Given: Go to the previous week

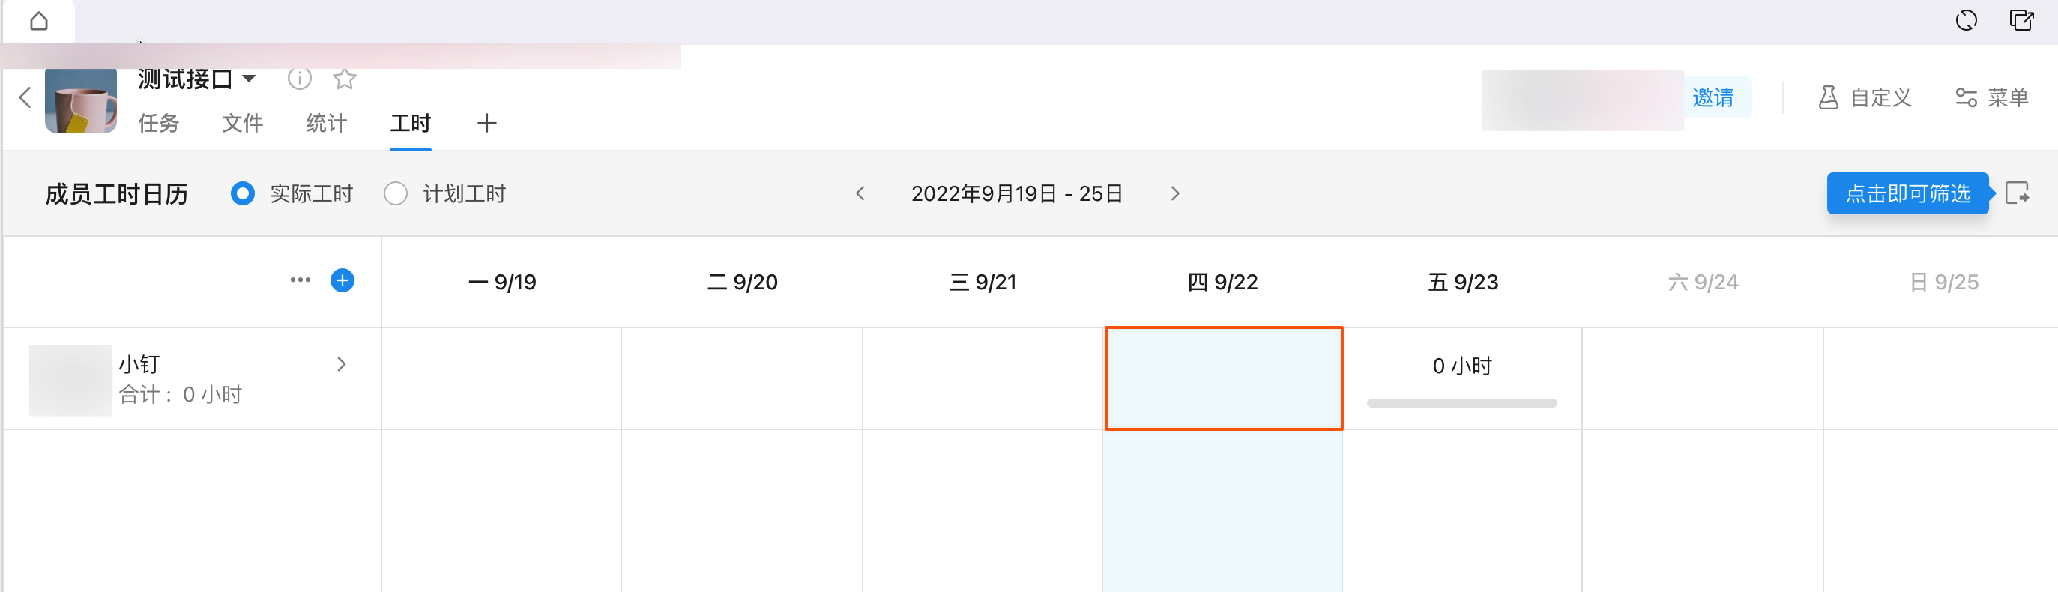Looking at the screenshot, I should coord(860,194).
